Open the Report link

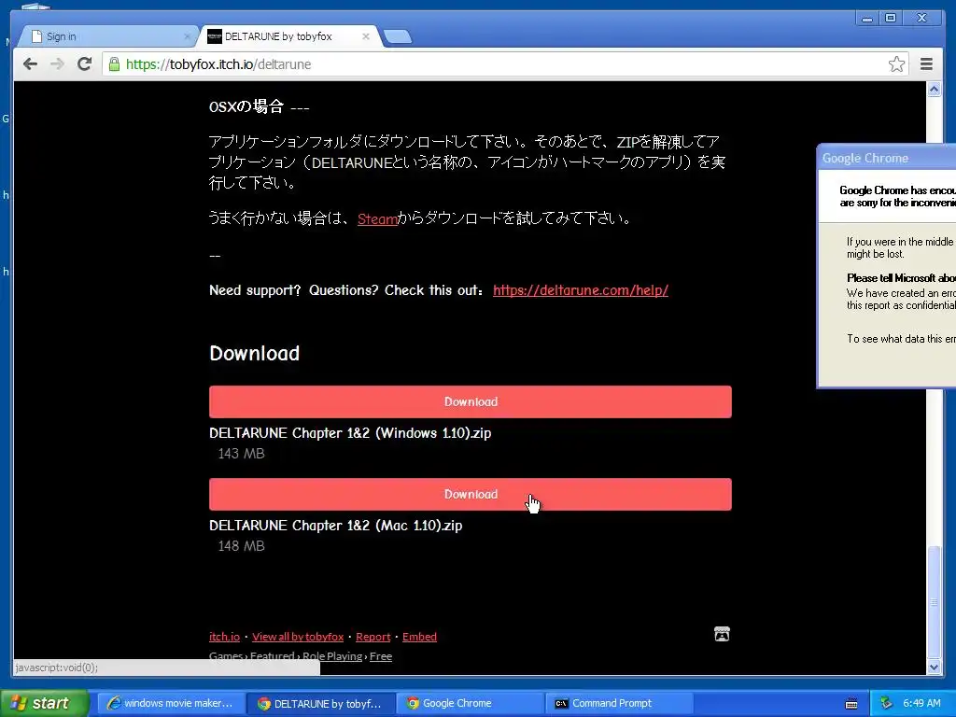point(373,637)
